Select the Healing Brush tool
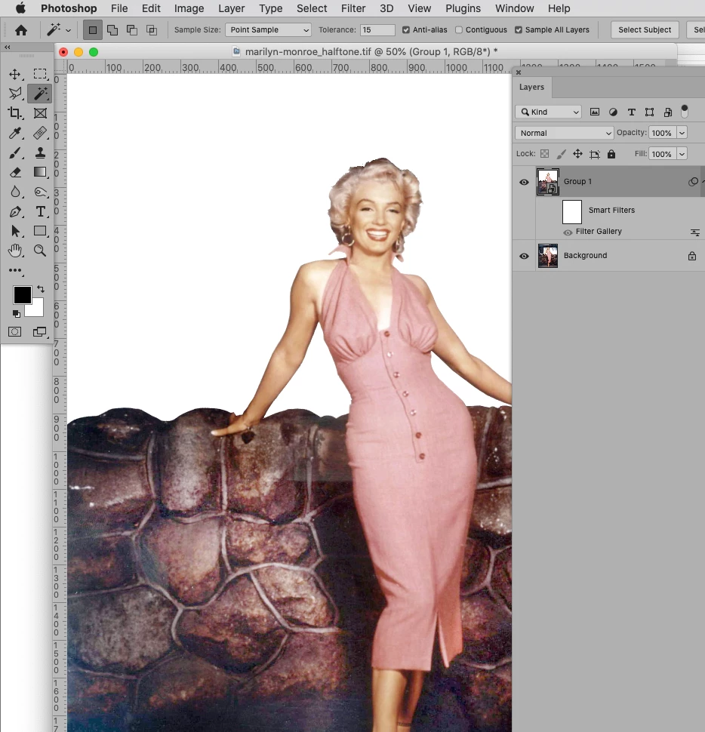The height and width of the screenshot is (732, 705). (x=40, y=133)
